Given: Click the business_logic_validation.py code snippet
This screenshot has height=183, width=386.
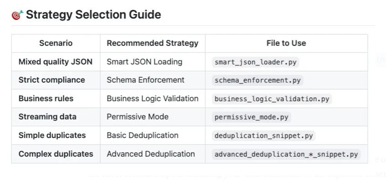Looking at the screenshot, I should tap(272, 99).
